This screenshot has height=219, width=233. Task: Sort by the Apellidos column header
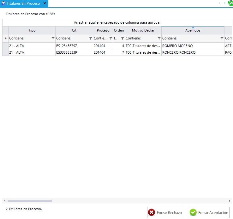[x=193, y=30]
